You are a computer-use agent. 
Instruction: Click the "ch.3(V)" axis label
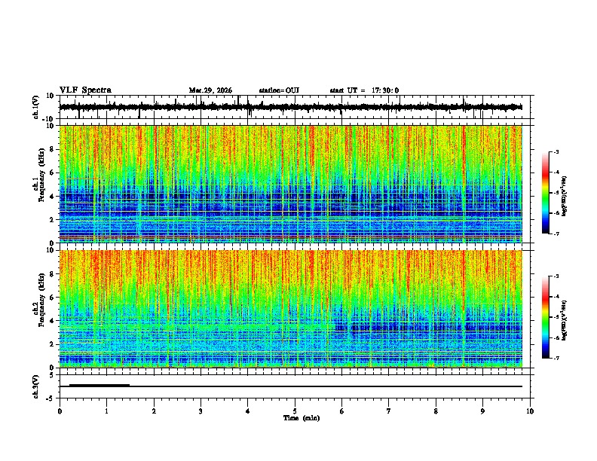(x=36, y=386)
